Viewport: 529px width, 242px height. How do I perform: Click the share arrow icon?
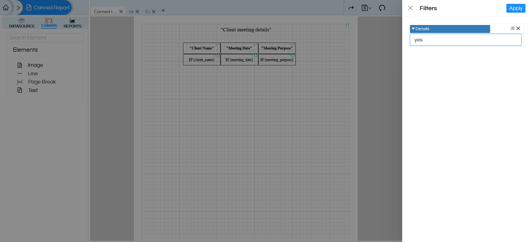tap(351, 8)
